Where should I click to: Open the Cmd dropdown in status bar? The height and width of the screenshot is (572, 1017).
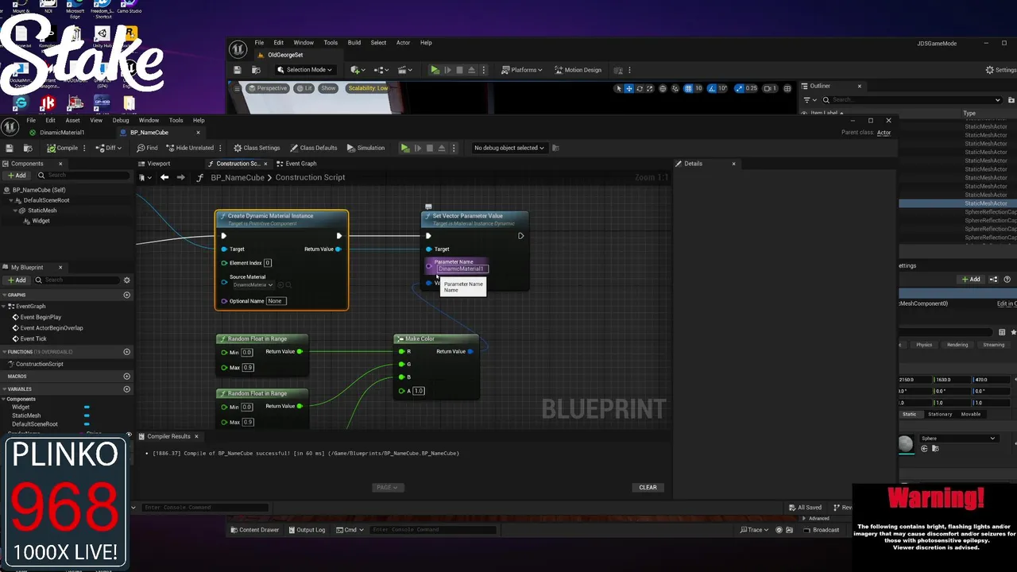pos(350,530)
